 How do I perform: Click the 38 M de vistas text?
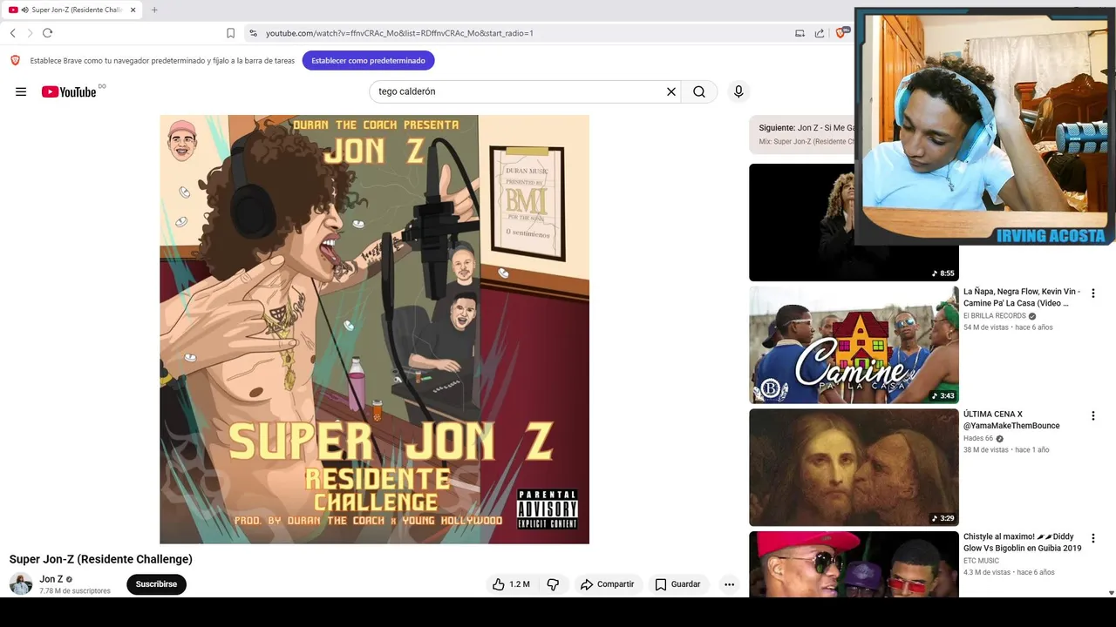[x=986, y=450]
